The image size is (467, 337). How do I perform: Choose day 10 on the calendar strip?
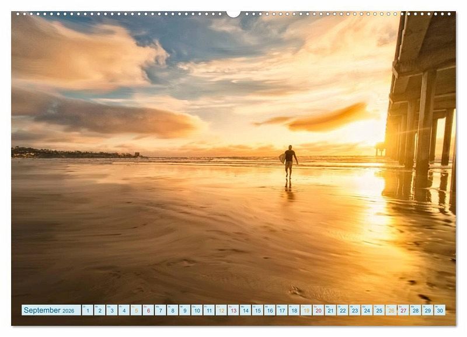point(196,310)
